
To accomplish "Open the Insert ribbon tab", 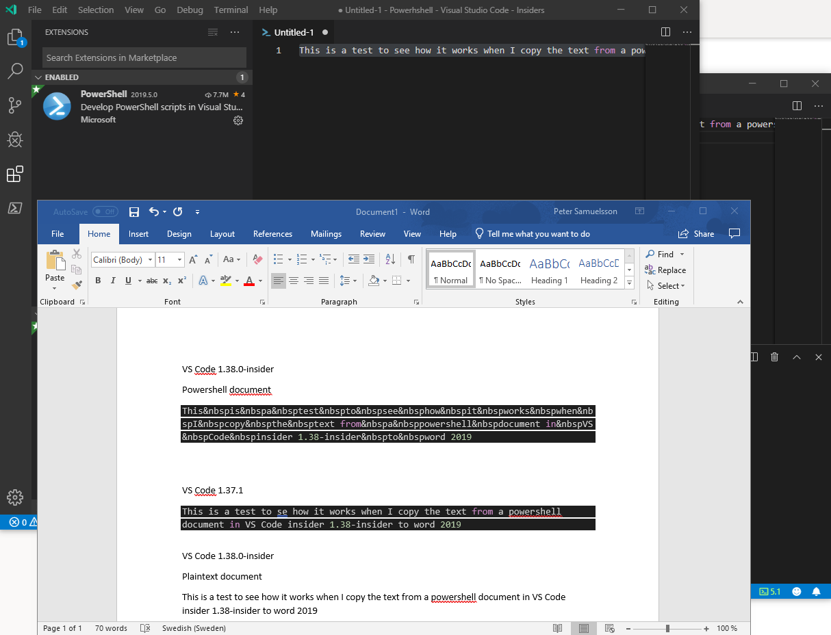I will pos(138,234).
